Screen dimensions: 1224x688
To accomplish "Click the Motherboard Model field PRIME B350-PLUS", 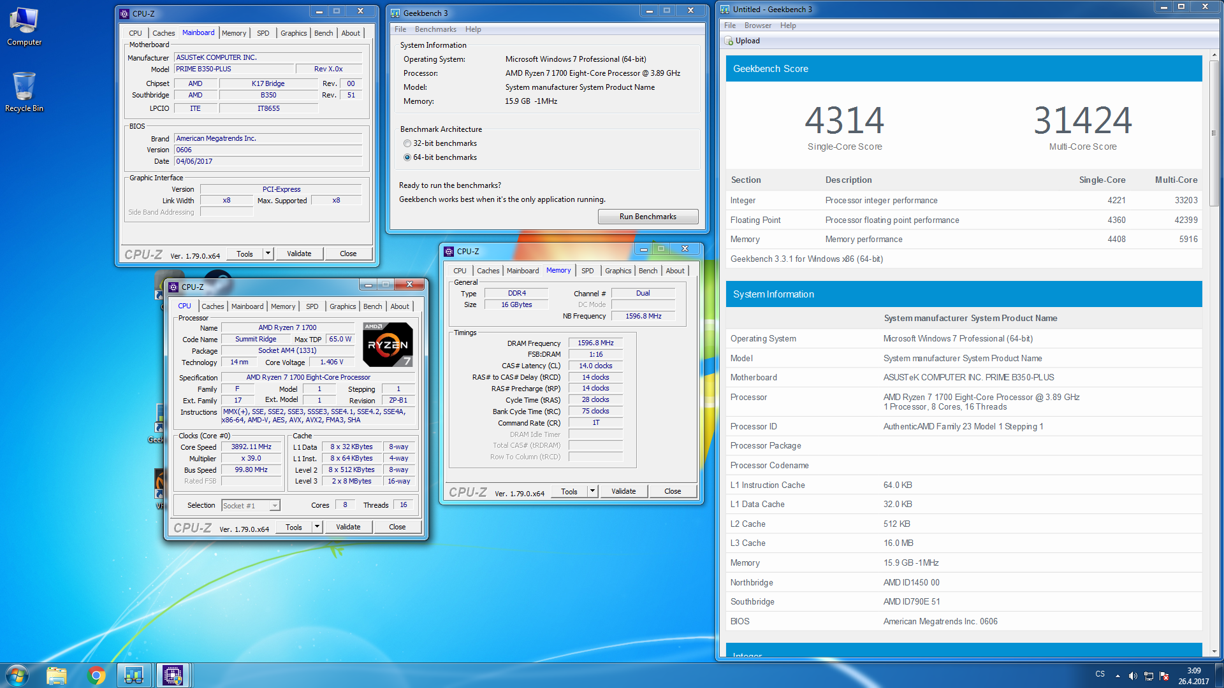I will tap(234, 69).
